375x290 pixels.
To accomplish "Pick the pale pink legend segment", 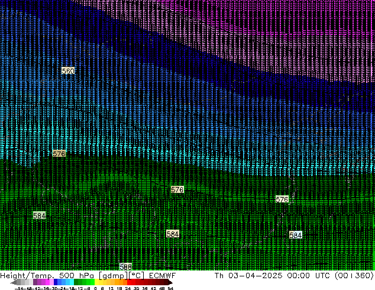I will pyautogui.click(x=51, y=282).
